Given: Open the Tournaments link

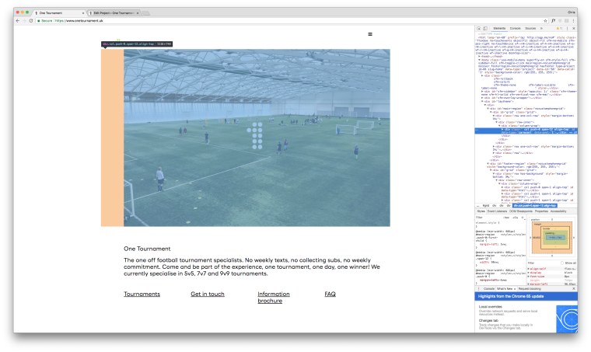Looking at the screenshot, I should click(x=142, y=294).
